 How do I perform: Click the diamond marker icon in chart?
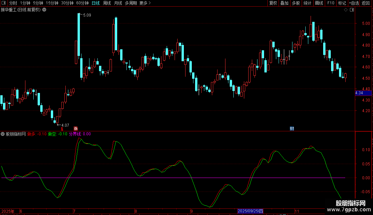(346, 10)
